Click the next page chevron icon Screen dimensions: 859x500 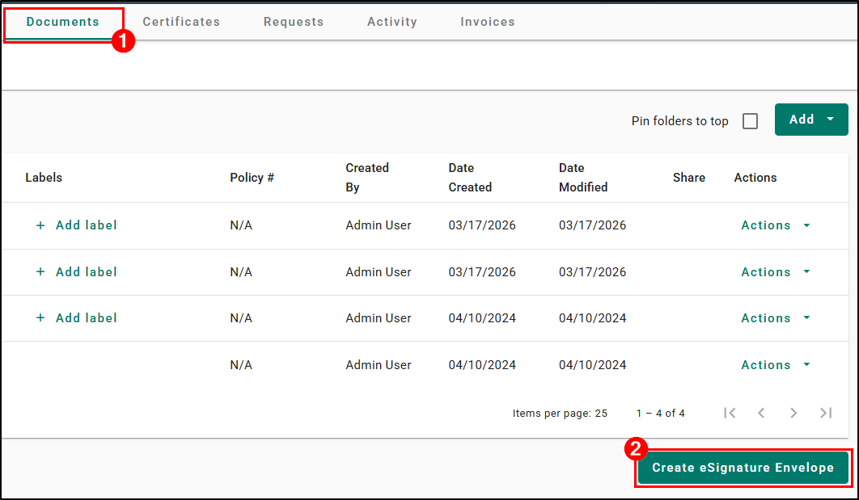793,413
